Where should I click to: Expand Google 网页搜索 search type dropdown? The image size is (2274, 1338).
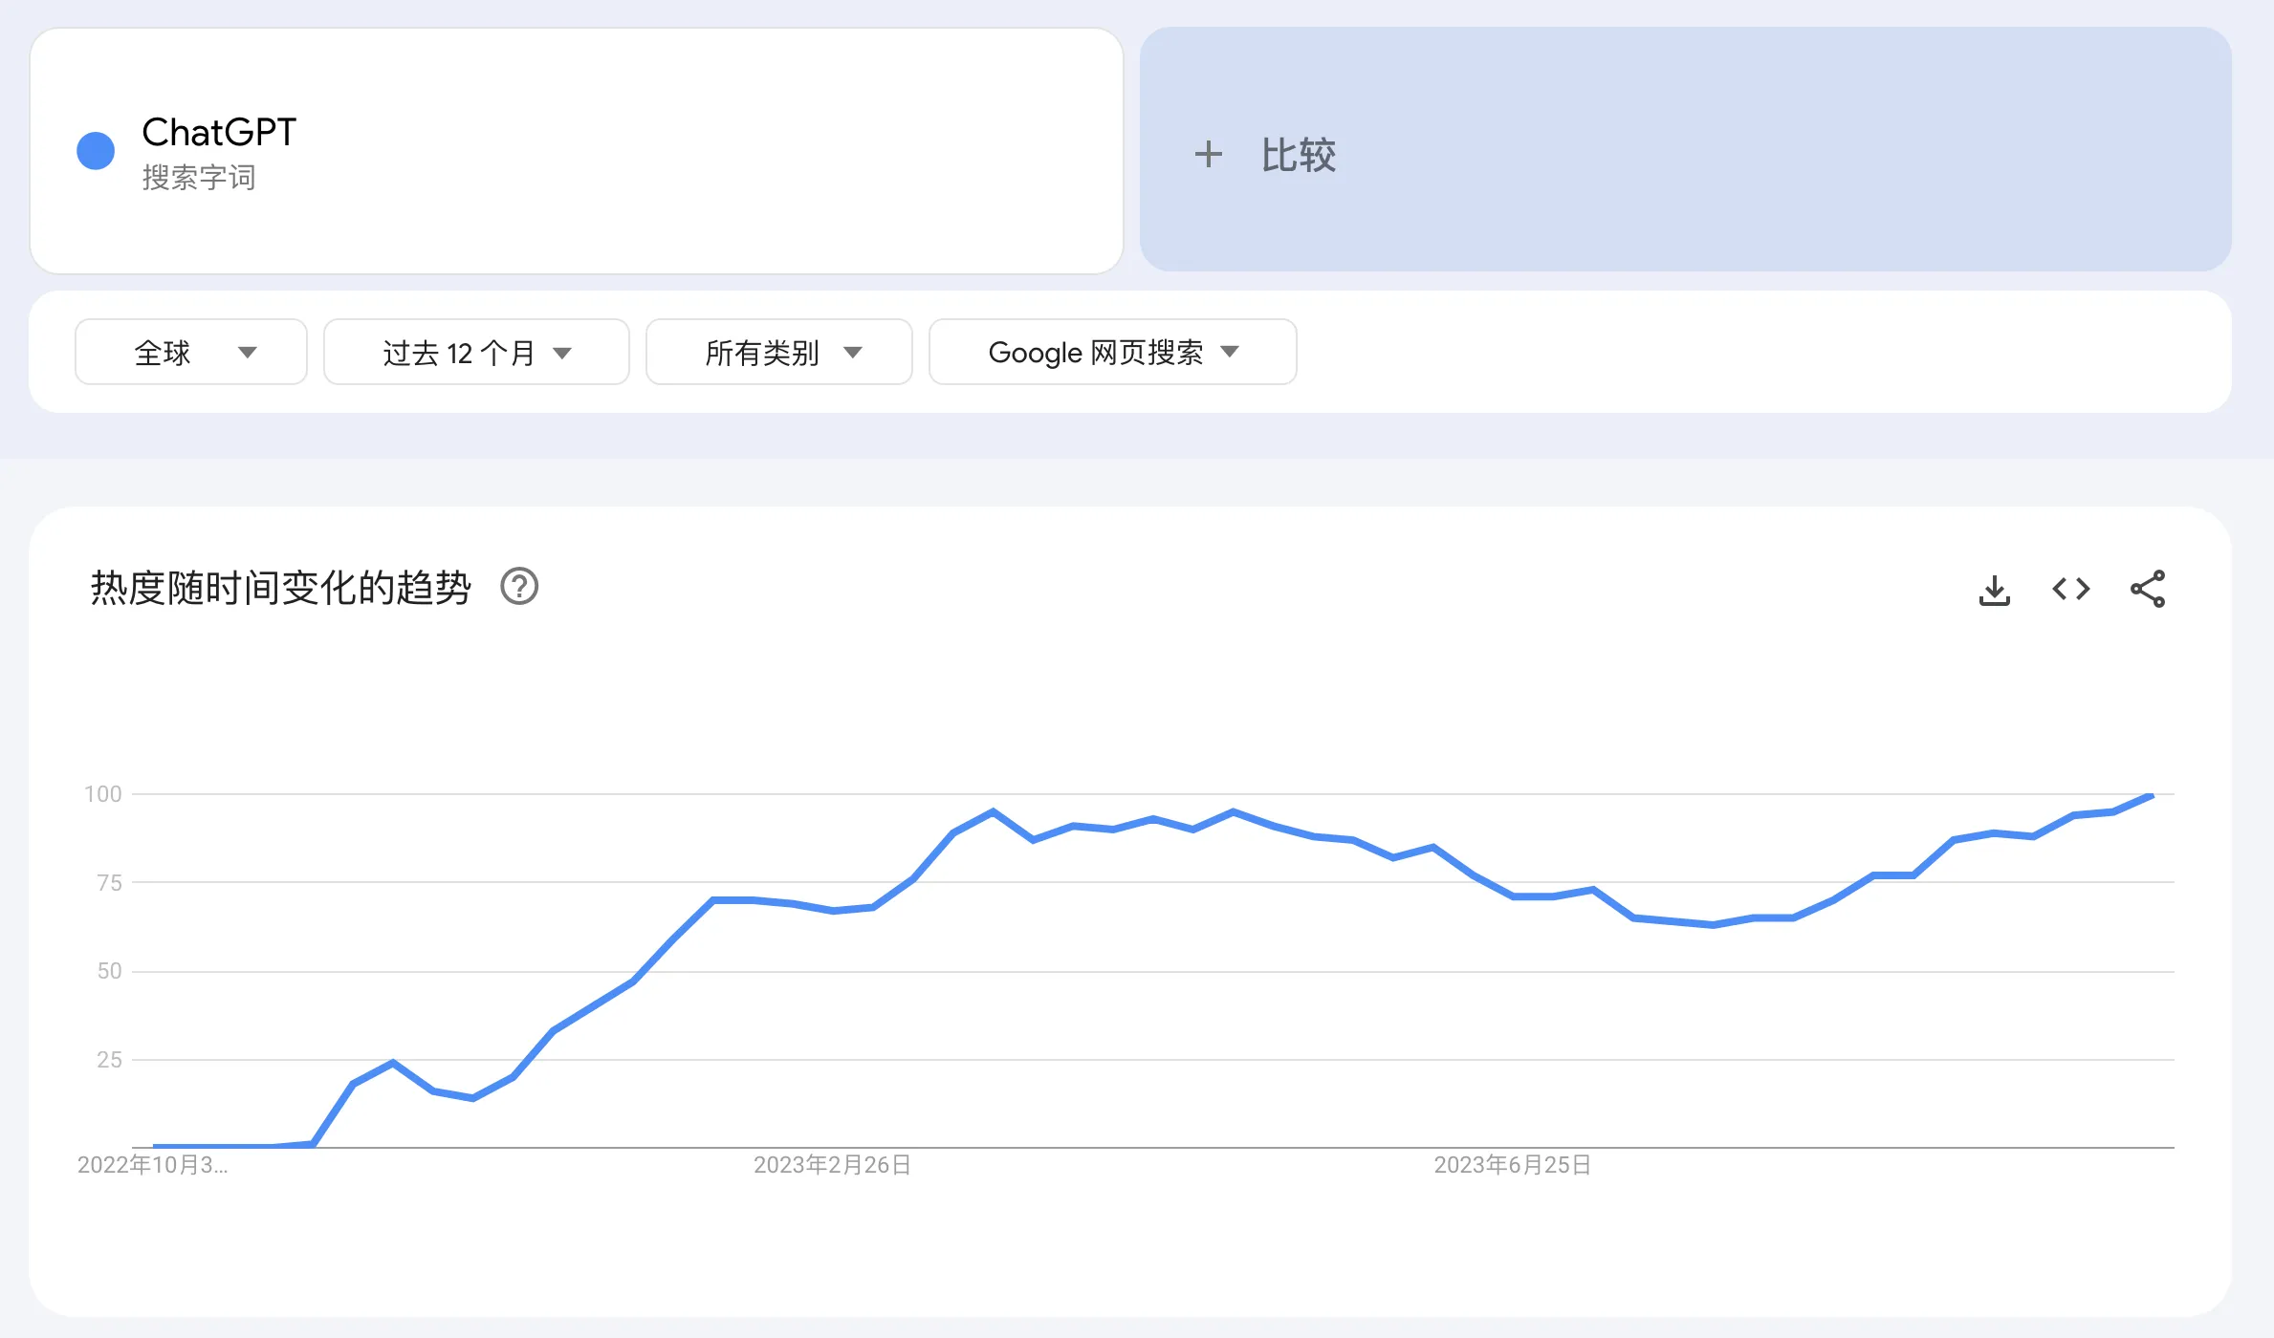point(1112,353)
